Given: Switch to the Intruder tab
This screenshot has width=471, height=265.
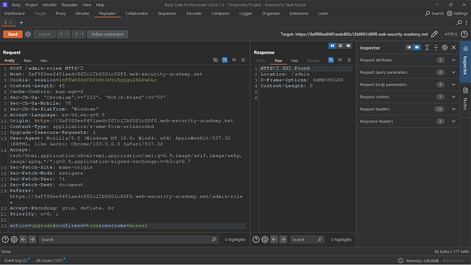Looking at the screenshot, I should coord(82,13).
